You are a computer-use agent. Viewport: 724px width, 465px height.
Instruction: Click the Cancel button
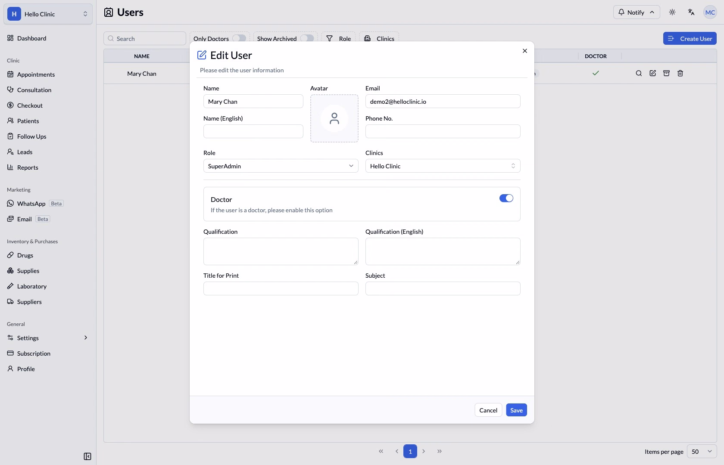click(488, 410)
